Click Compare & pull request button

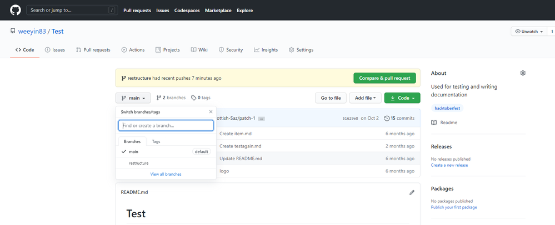pyautogui.click(x=385, y=78)
